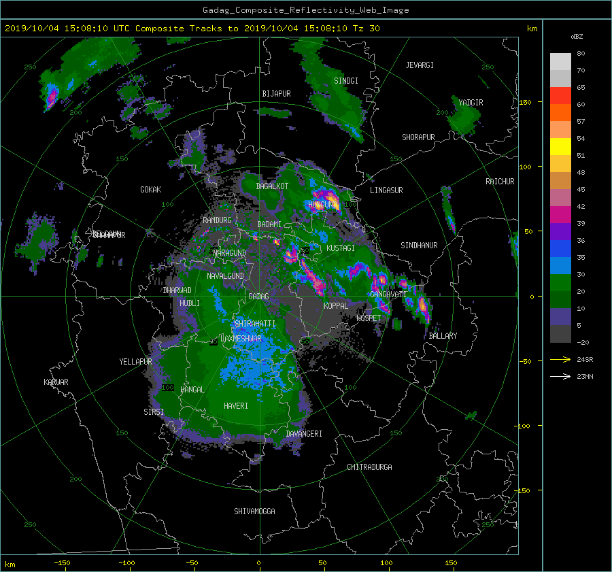Click the NARAGUND city label
Image resolution: width=612 pixels, height=572 pixels.
click(x=230, y=253)
